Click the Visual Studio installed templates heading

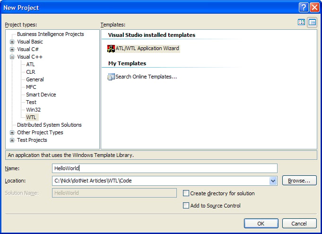pos(152,35)
